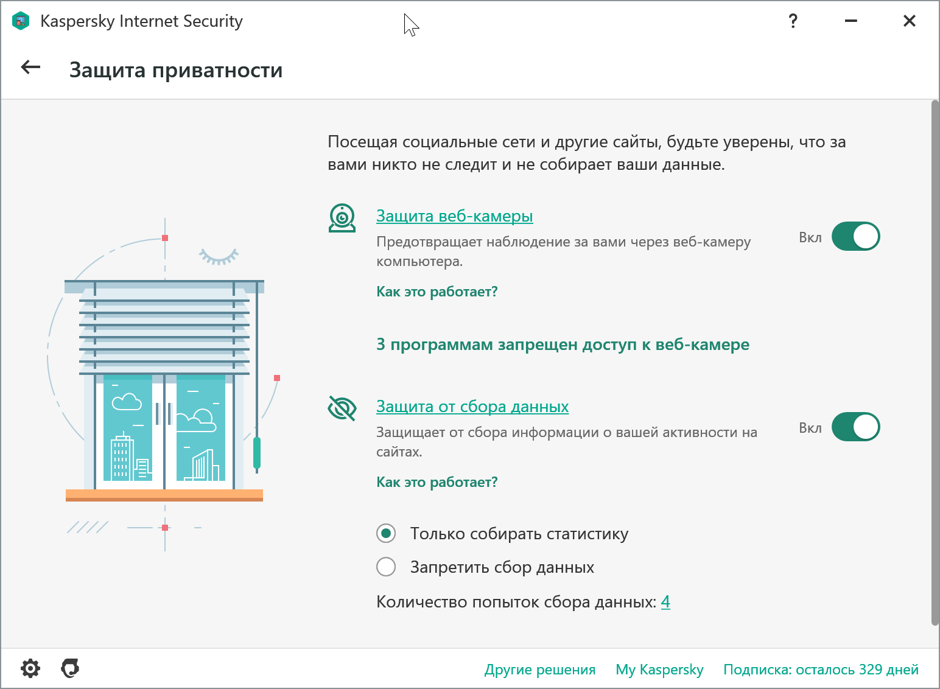940x689 pixels.
Task: Go back using the arrow icon
Action: (30, 68)
